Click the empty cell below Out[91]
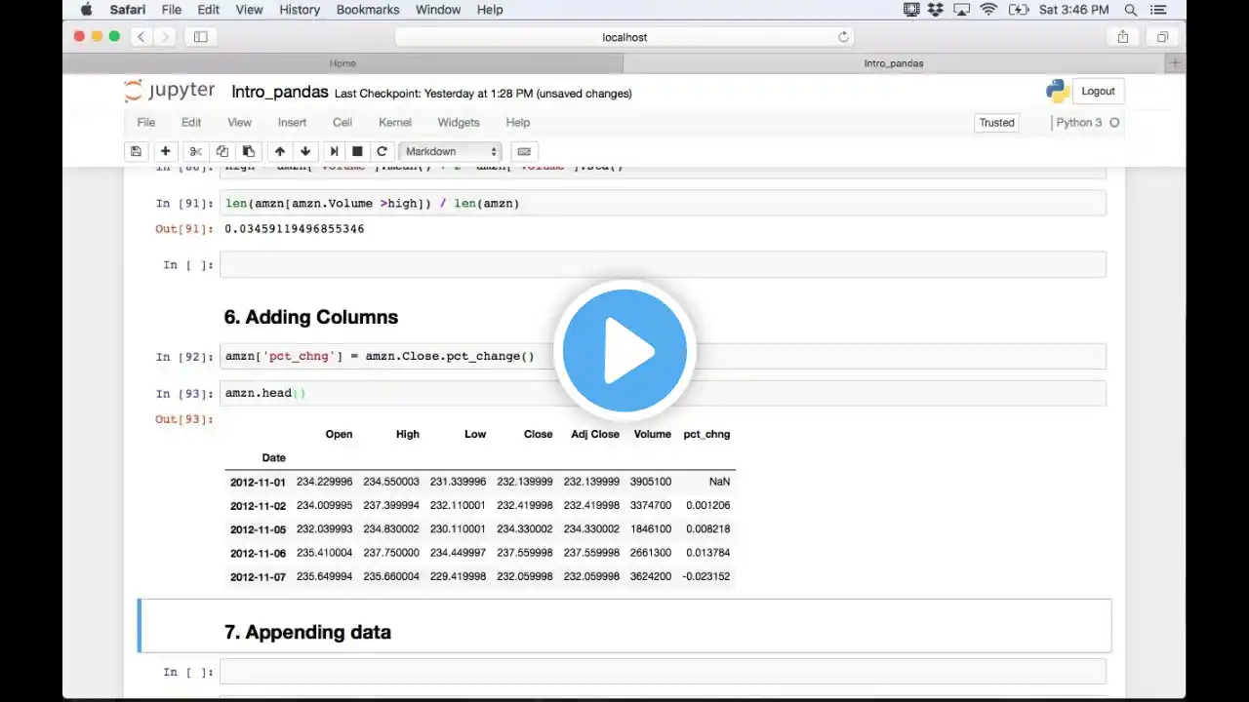 pyautogui.click(x=663, y=264)
